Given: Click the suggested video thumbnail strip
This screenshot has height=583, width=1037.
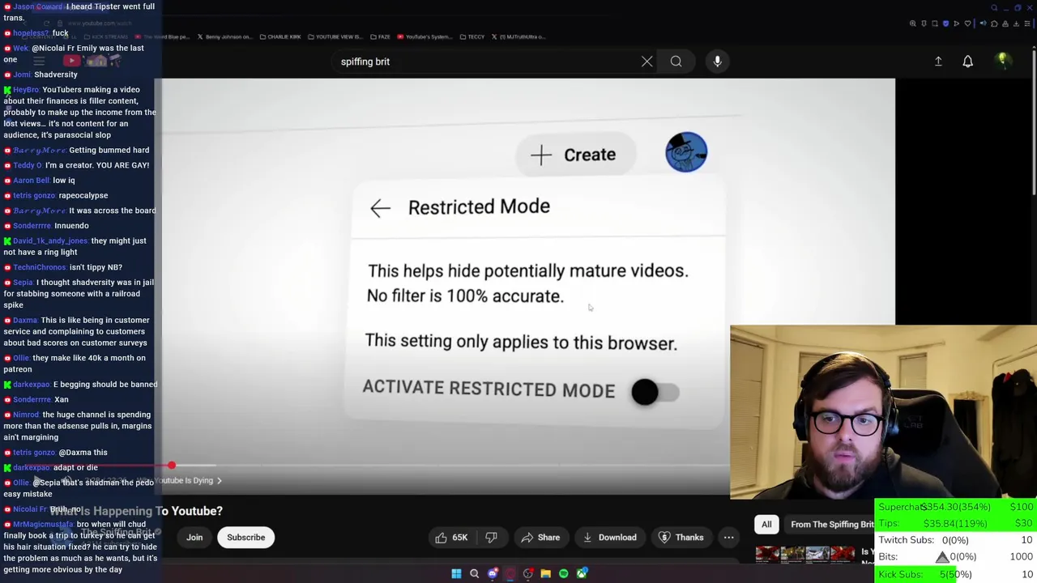Looking at the screenshot, I should 805,555.
